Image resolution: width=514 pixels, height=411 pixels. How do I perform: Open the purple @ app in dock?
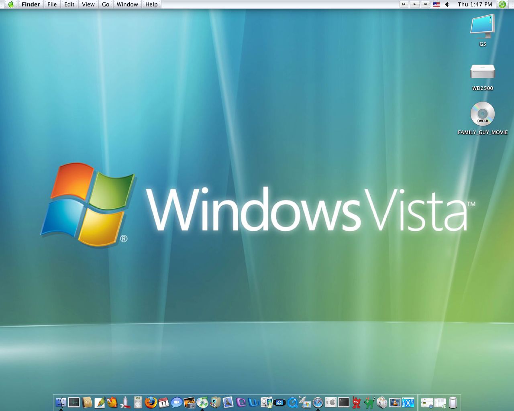click(241, 402)
